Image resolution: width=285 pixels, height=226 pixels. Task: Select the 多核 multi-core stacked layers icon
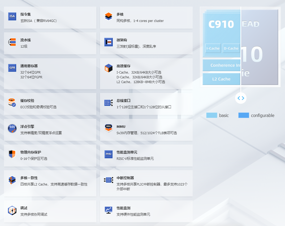[108, 16]
